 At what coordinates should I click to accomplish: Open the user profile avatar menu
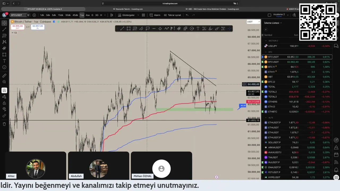[x=5, y=15]
